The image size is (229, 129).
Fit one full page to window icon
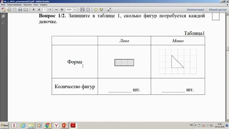click(x=88, y=10)
